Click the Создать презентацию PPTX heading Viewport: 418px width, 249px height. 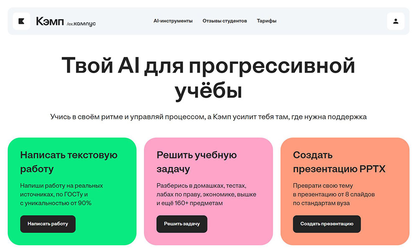[339, 161]
